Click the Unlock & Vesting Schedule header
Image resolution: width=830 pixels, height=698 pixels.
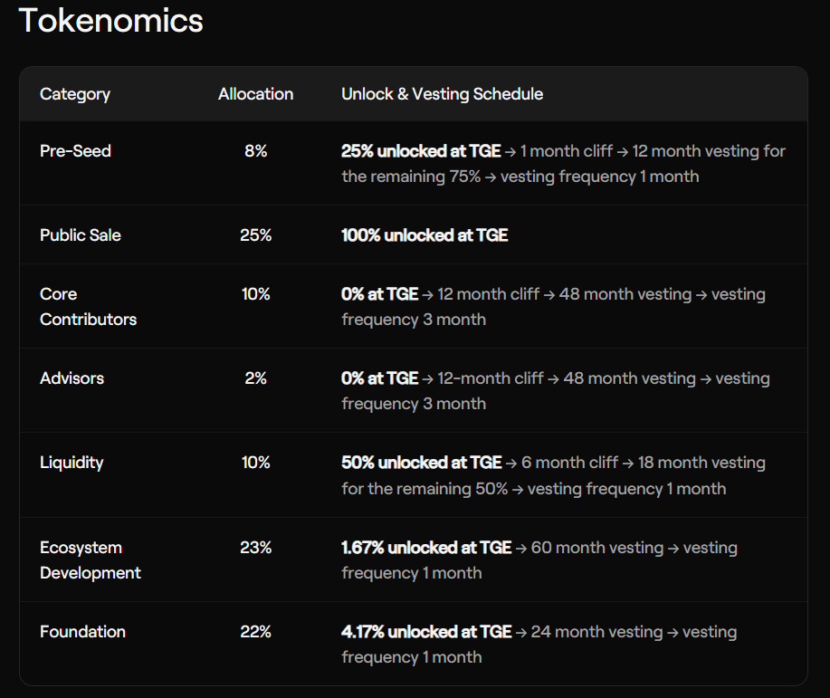click(x=442, y=94)
